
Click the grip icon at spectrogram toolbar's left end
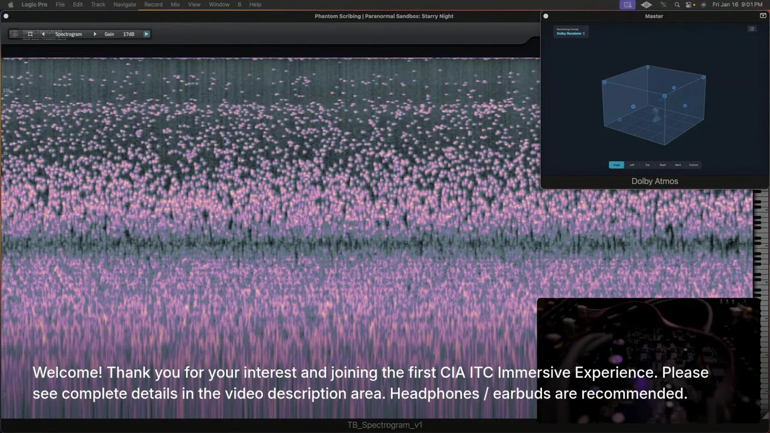[14, 34]
